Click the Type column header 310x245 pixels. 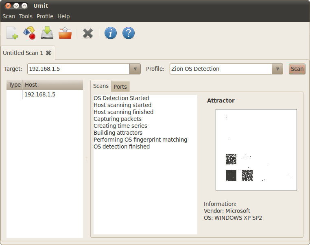[15, 85]
